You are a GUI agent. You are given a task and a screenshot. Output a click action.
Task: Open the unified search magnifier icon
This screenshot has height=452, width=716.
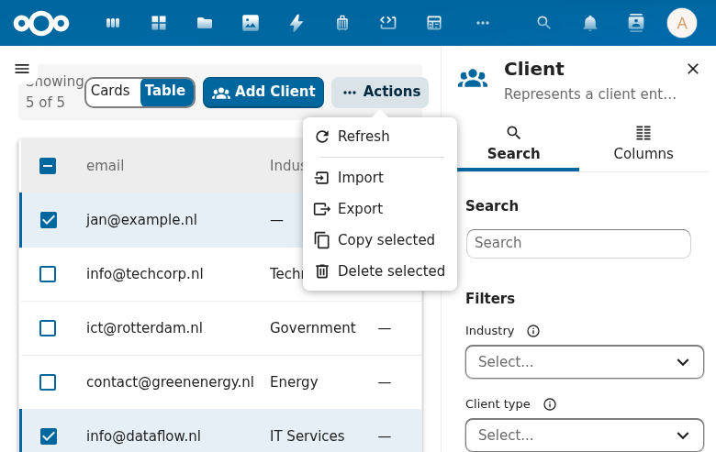543,23
